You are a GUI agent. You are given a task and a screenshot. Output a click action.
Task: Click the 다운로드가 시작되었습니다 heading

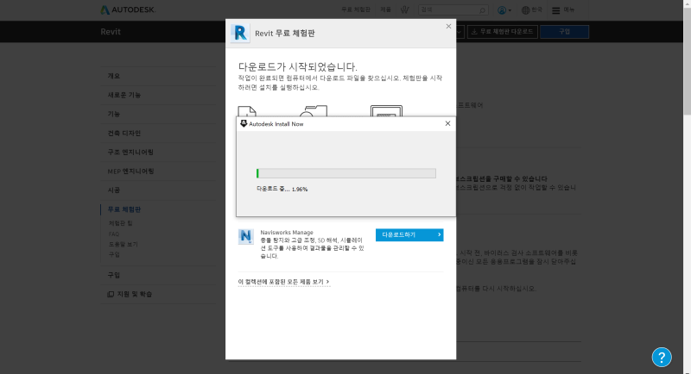pyautogui.click(x=298, y=67)
